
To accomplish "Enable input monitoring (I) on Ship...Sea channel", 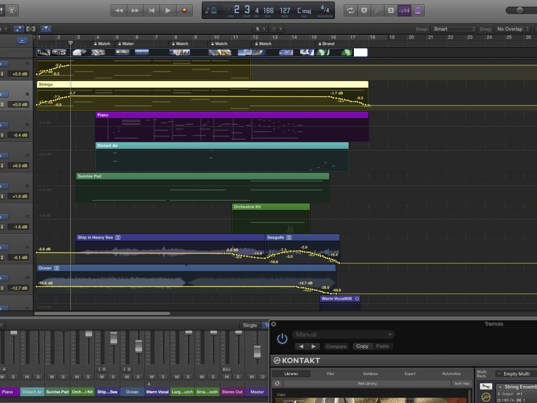I will 99,370.
